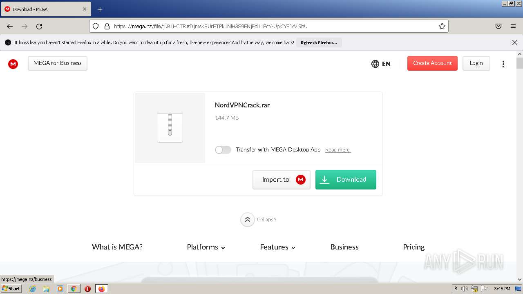Click the Firefox taskbar button
Screen dimensions: 523x294
point(101,289)
